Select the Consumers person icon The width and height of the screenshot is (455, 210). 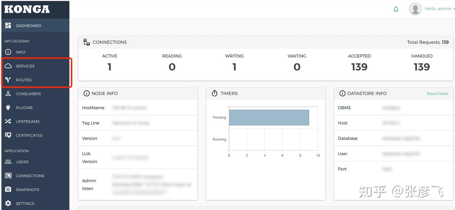click(8, 94)
